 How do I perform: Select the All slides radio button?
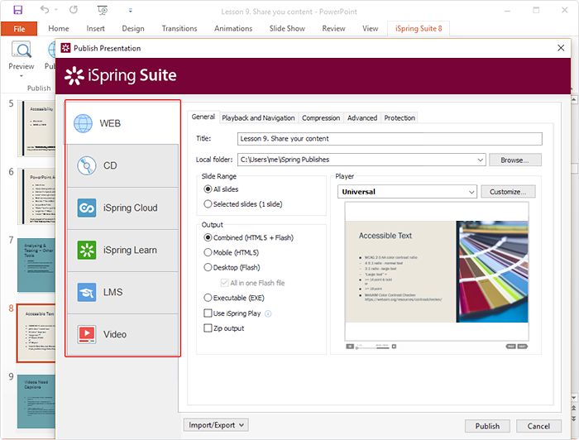pos(208,189)
